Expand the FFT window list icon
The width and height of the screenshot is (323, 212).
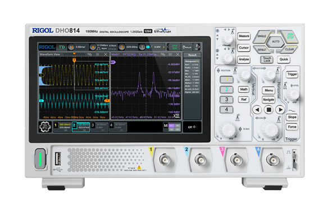176,116
